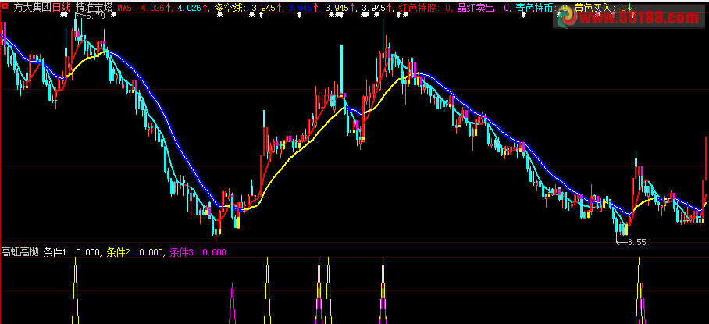Screen dimensions: 709x324
Task: Click the 青色持币 indicator label
Action: pyautogui.click(x=535, y=8)
